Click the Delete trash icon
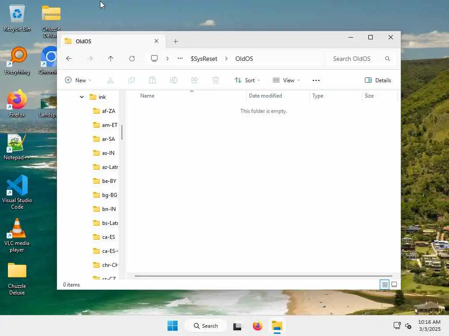Screen dimensions: 449x336 point(216,80)
